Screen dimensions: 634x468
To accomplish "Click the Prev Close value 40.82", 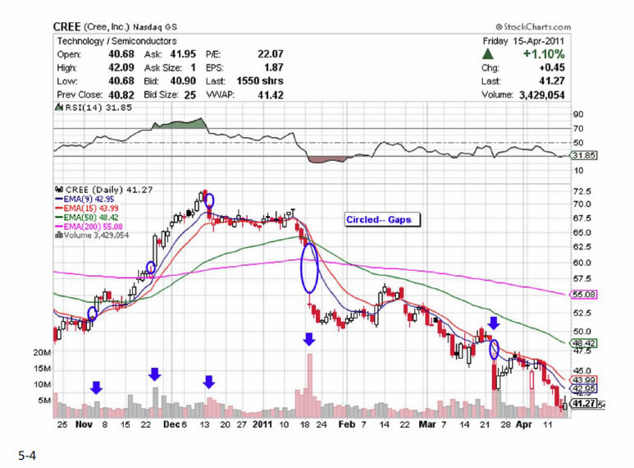I will click(121, 94).
